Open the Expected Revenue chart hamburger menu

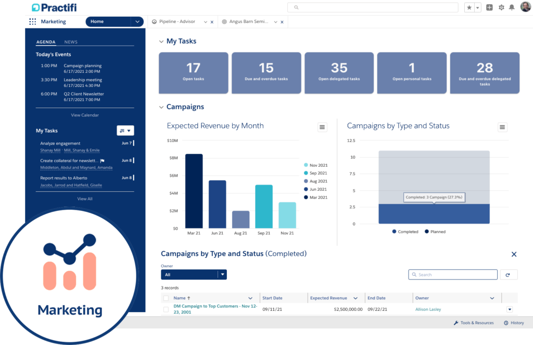[x=322, y=127]
